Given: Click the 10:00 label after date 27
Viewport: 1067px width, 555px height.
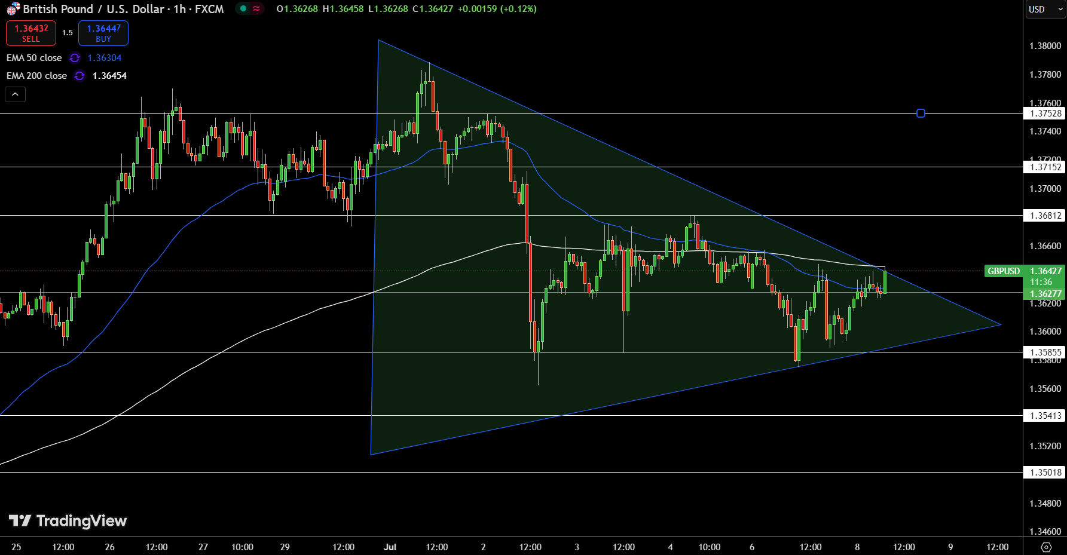Looking at the screenshot, I should [242, 547].
